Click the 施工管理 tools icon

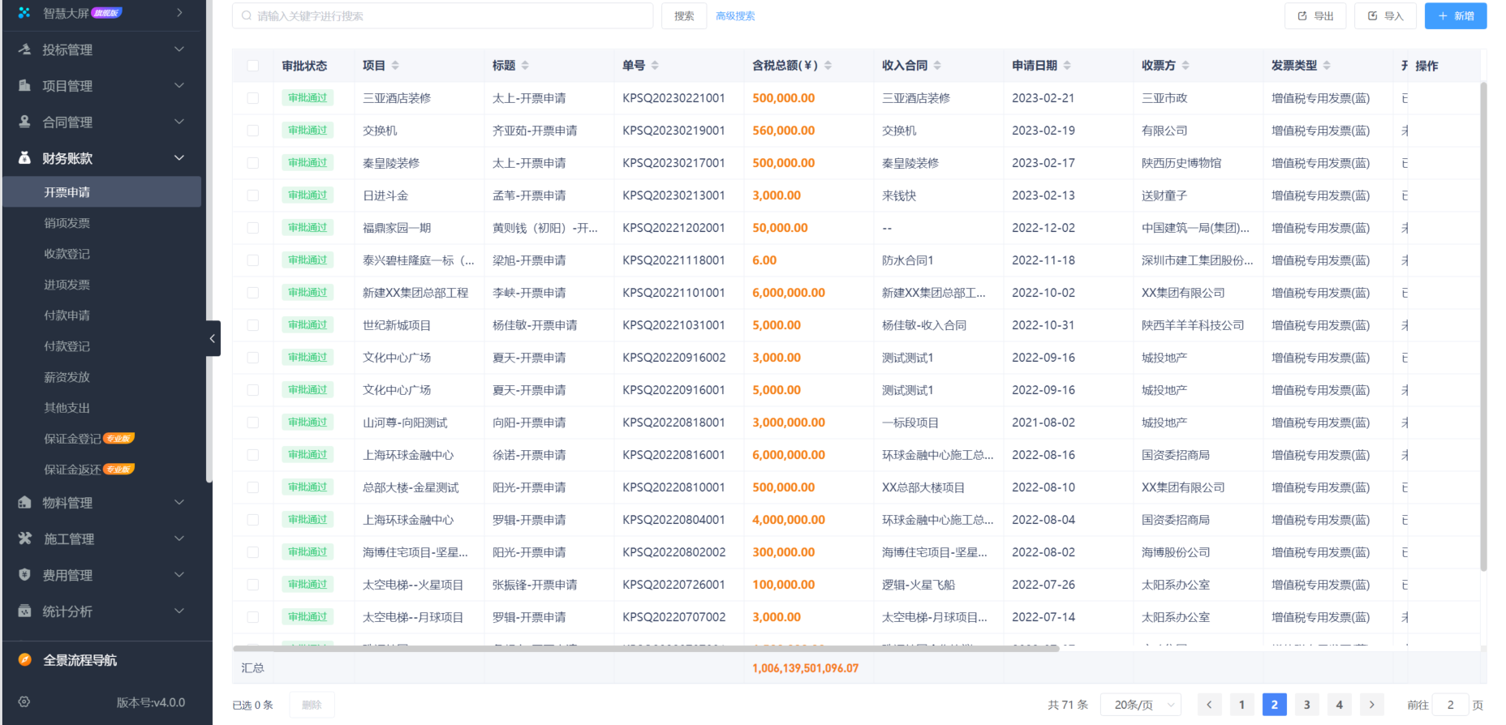(x=24, y=538)
